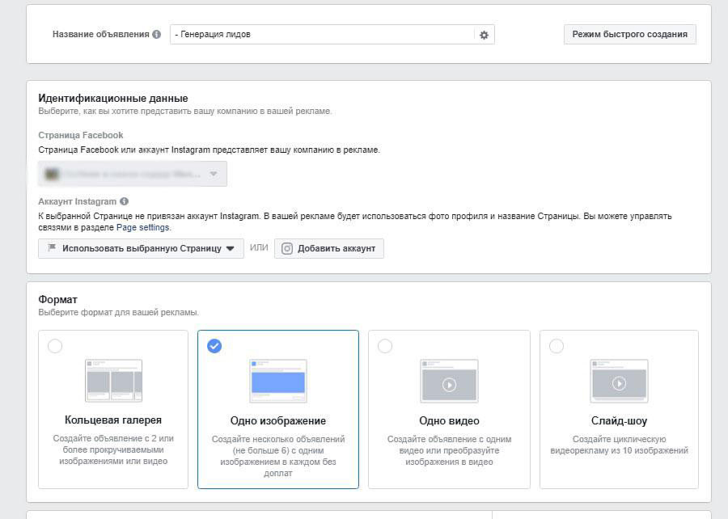
Task: Click info icon next to Аккаунт Instagram
Action: 124,201
